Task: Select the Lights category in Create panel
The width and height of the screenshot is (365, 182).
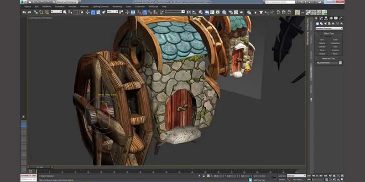Action: (x=325, y=24)
